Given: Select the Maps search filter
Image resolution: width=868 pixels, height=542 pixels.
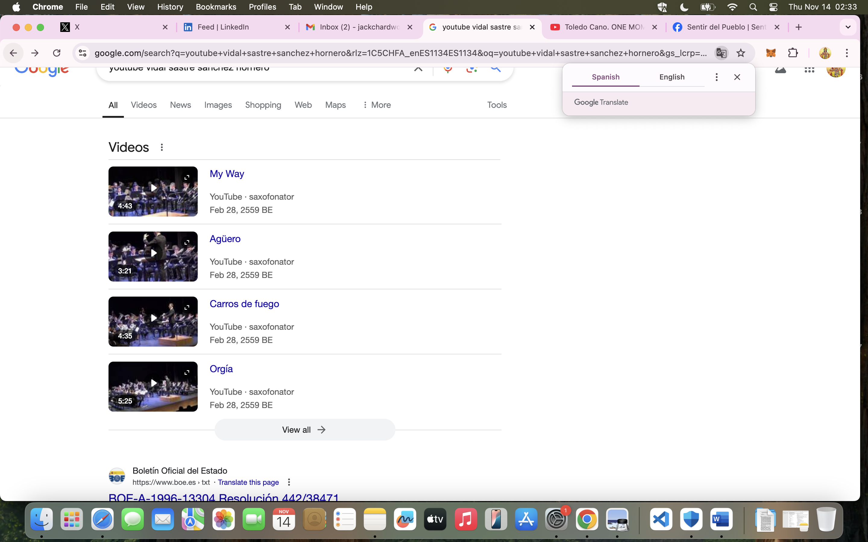Looking at the screenshot, I should coord(335,105).
